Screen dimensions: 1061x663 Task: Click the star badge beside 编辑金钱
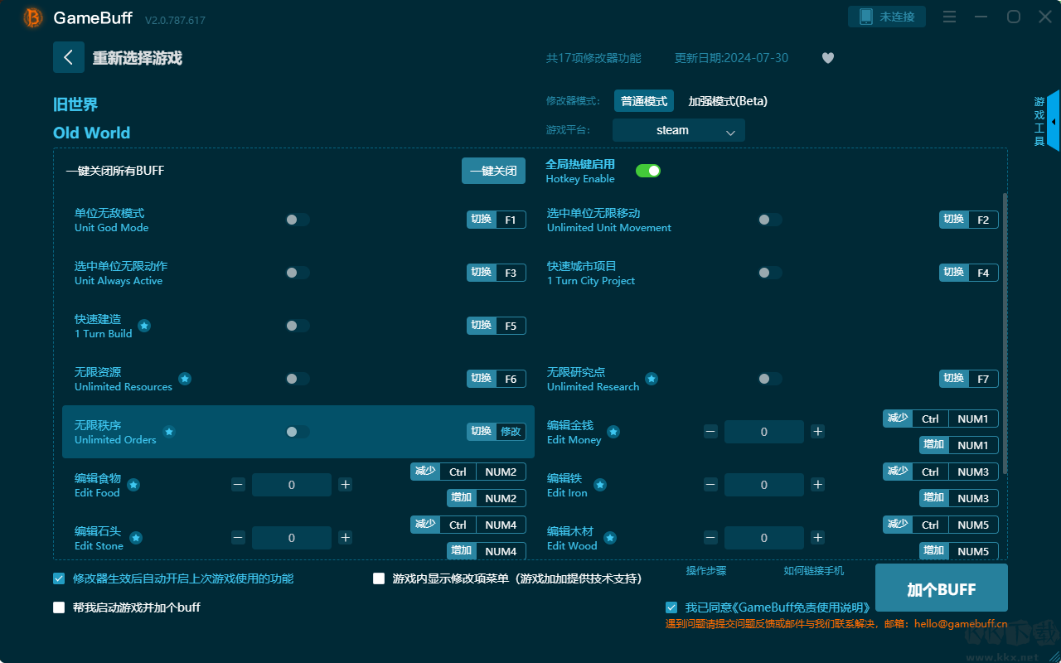click(613, 432)
